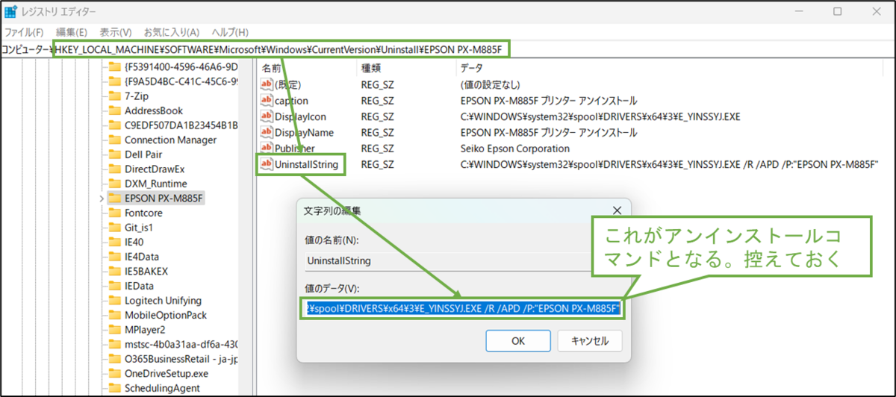The height and width of the screenshot is (397, 896).
Task: Select the DisplayName value name
Action: (x=304, y=132)
